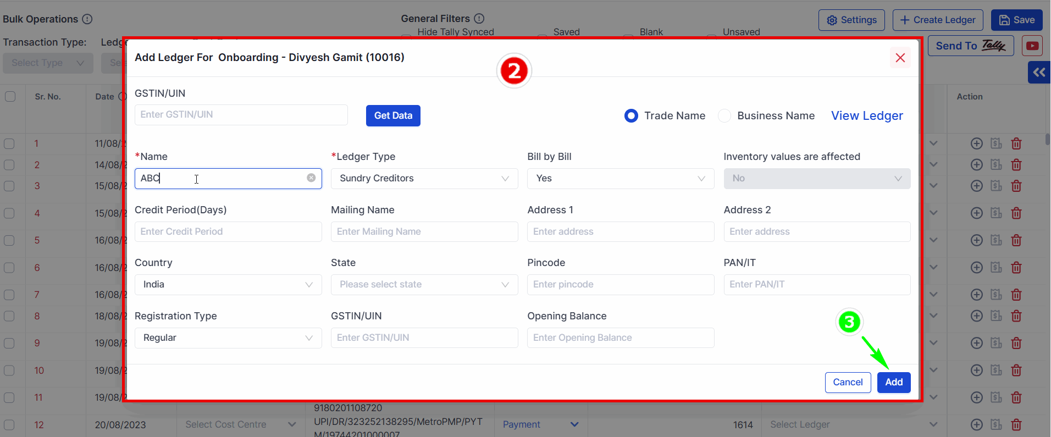
Task: Click the plus icon in row 1
Action: 977,143
